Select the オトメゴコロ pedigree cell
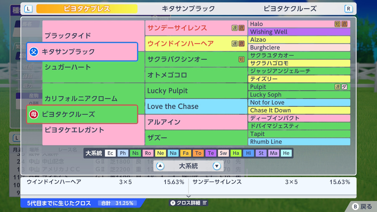The height and width of the screenshot is (212, 377). 196,75
